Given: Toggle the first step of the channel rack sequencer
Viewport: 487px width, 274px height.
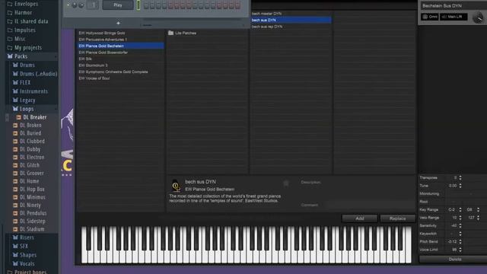Looking at the screenshot, I should (146, 5).
